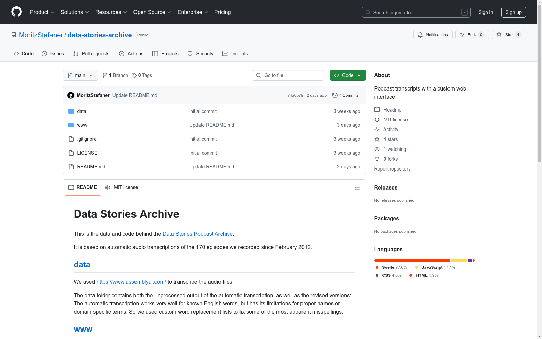The width and height of the screenshot is (542, 339).
Task: Open the Packages section heading
Action: tap(387, 218)
